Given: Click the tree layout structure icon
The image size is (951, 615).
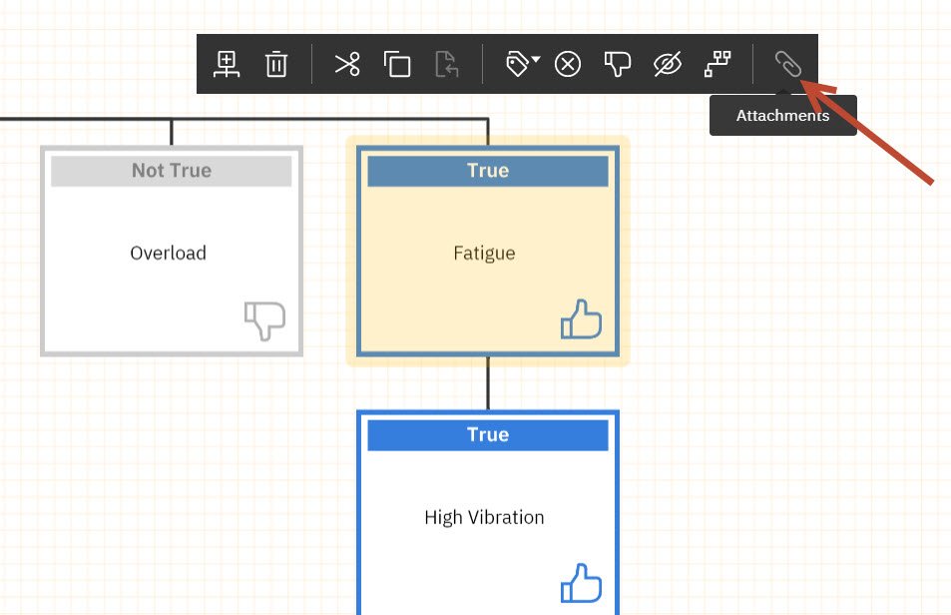Looking at the screenshot, I should click(x=717, y=64).
